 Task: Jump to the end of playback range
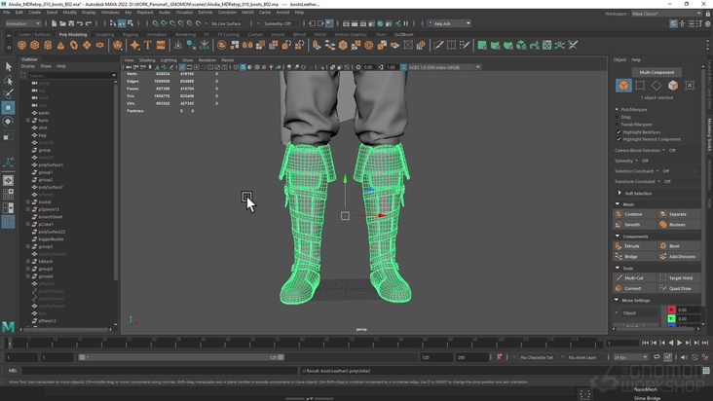pyautogui.click(x=705, y=343)
